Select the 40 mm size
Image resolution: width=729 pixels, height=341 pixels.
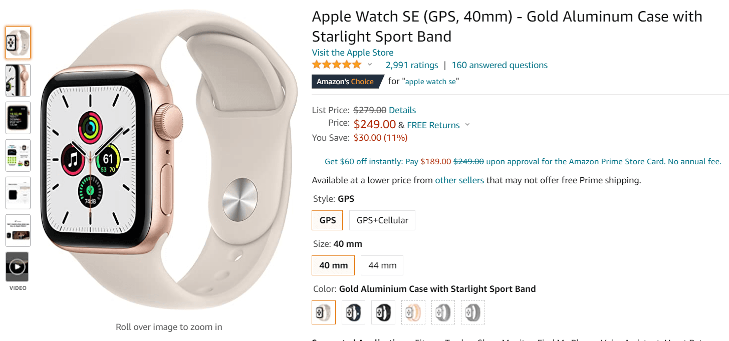tap(333, 265)
